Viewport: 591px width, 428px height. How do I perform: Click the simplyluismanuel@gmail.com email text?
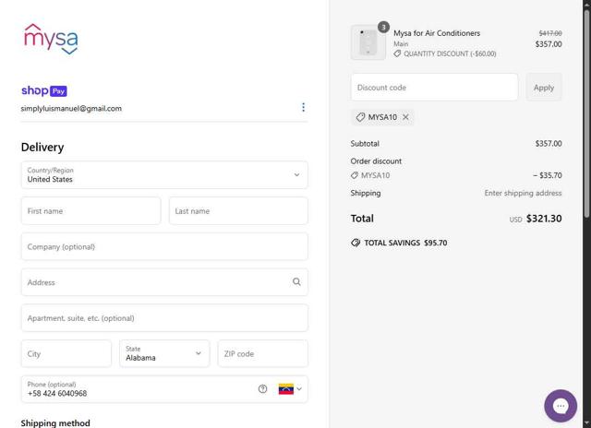click(71, 109)
